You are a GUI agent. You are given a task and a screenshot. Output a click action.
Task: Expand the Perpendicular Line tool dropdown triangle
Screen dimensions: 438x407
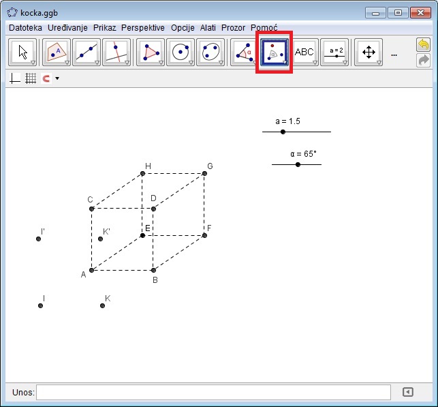pyautogui.click(x=127, y=63)
